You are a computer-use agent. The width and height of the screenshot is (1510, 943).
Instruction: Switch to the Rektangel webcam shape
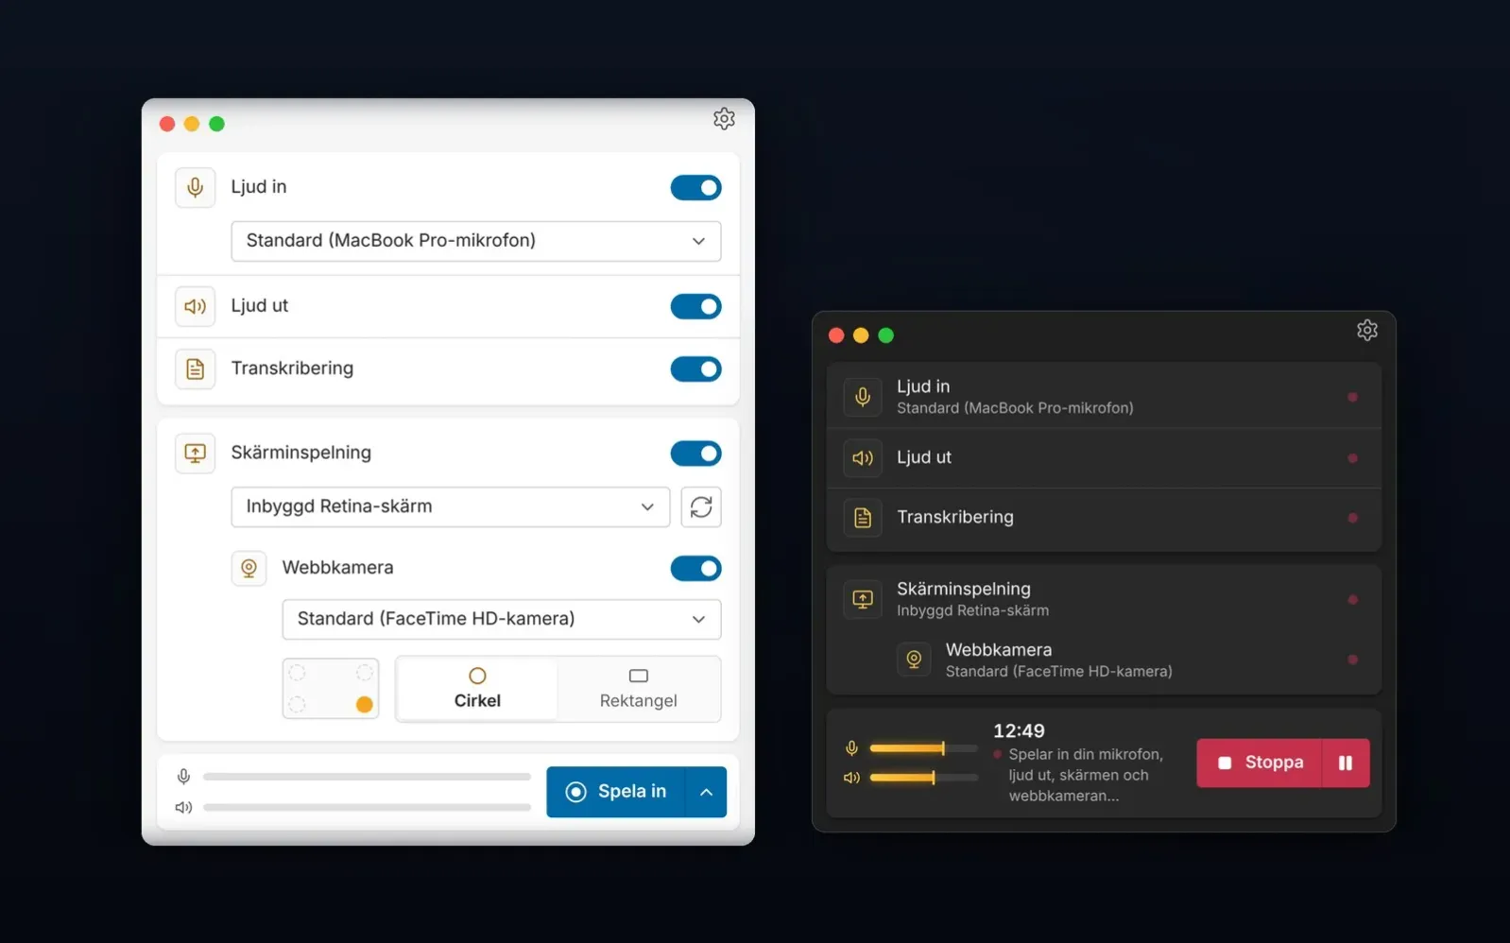coord(639,689)
